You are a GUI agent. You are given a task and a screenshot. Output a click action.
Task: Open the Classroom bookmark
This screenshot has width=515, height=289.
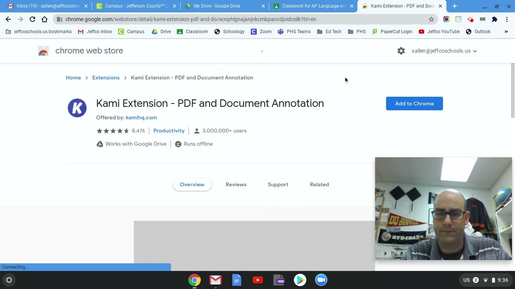pyautogui.click(x=192, y=32)
